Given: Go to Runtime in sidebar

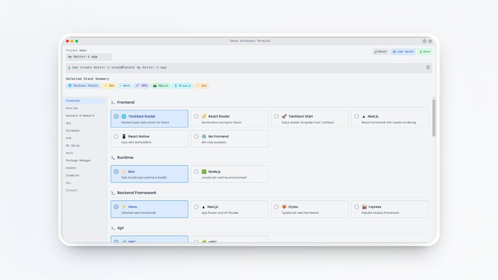Looking at the screenshot, I should (85, 108).
